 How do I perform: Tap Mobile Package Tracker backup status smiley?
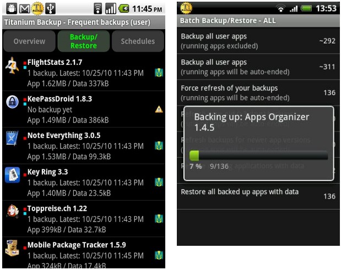pyautogui.click(x=159, y=255)
